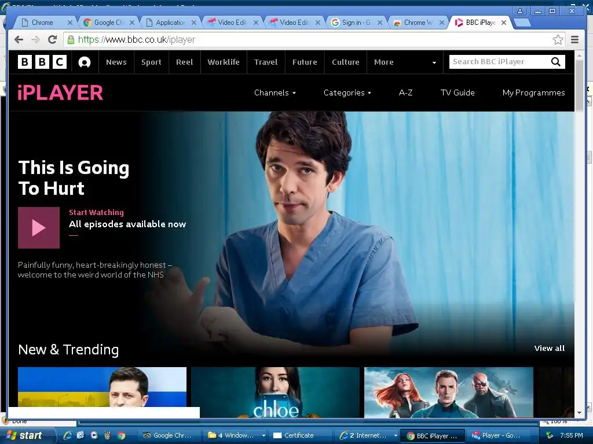Open the Culture section
Viewport: 593px width, 444px height.
point(346,62)
